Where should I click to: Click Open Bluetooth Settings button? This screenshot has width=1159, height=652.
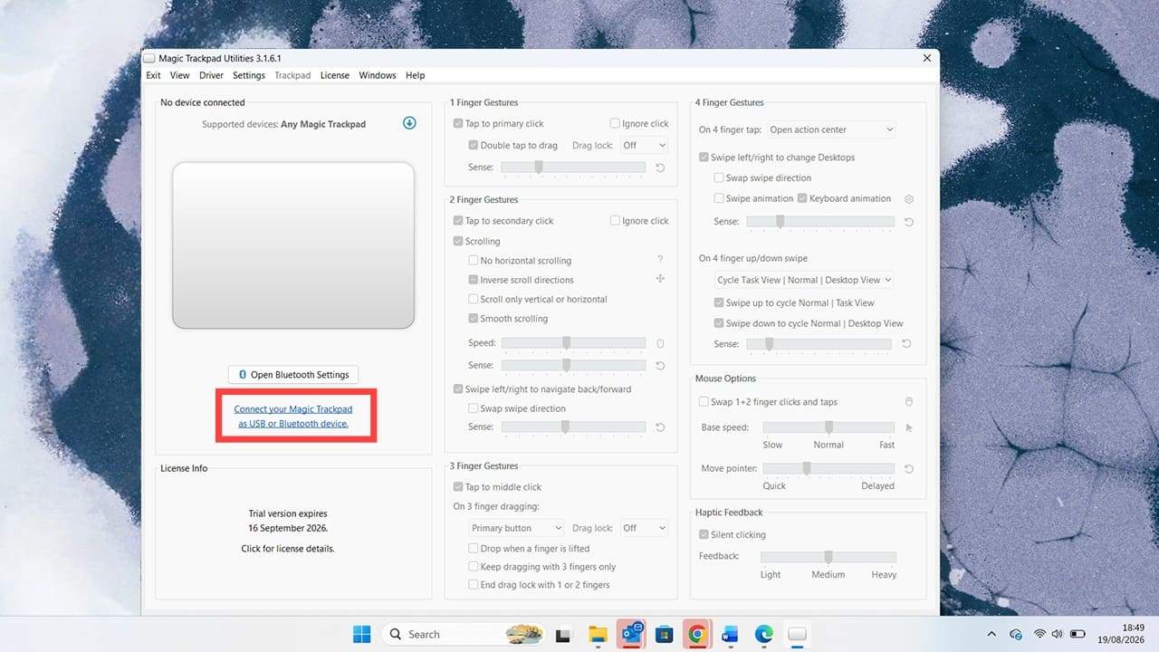[x=293, y=374]
